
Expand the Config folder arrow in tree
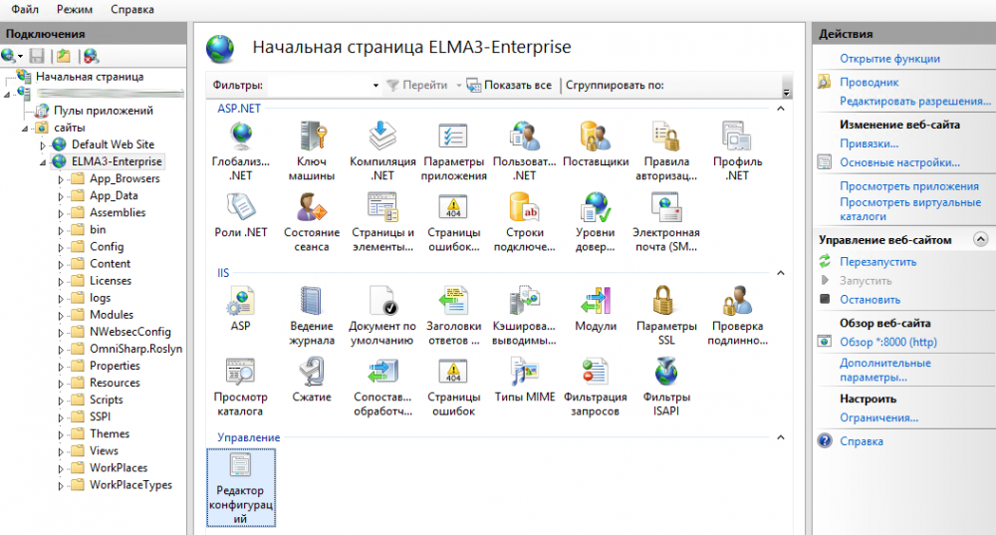tap(61, 248)
